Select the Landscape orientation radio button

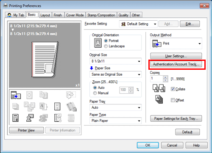106,46
